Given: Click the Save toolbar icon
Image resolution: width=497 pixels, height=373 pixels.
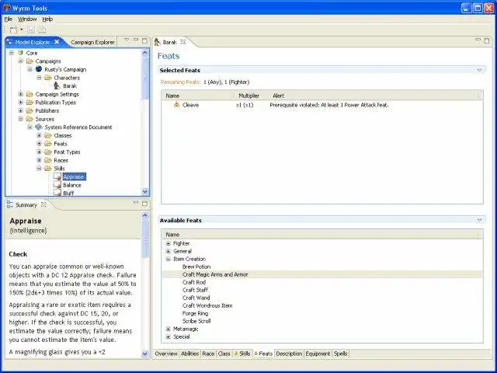Looking at the screenshot, I should click(31, 30).
